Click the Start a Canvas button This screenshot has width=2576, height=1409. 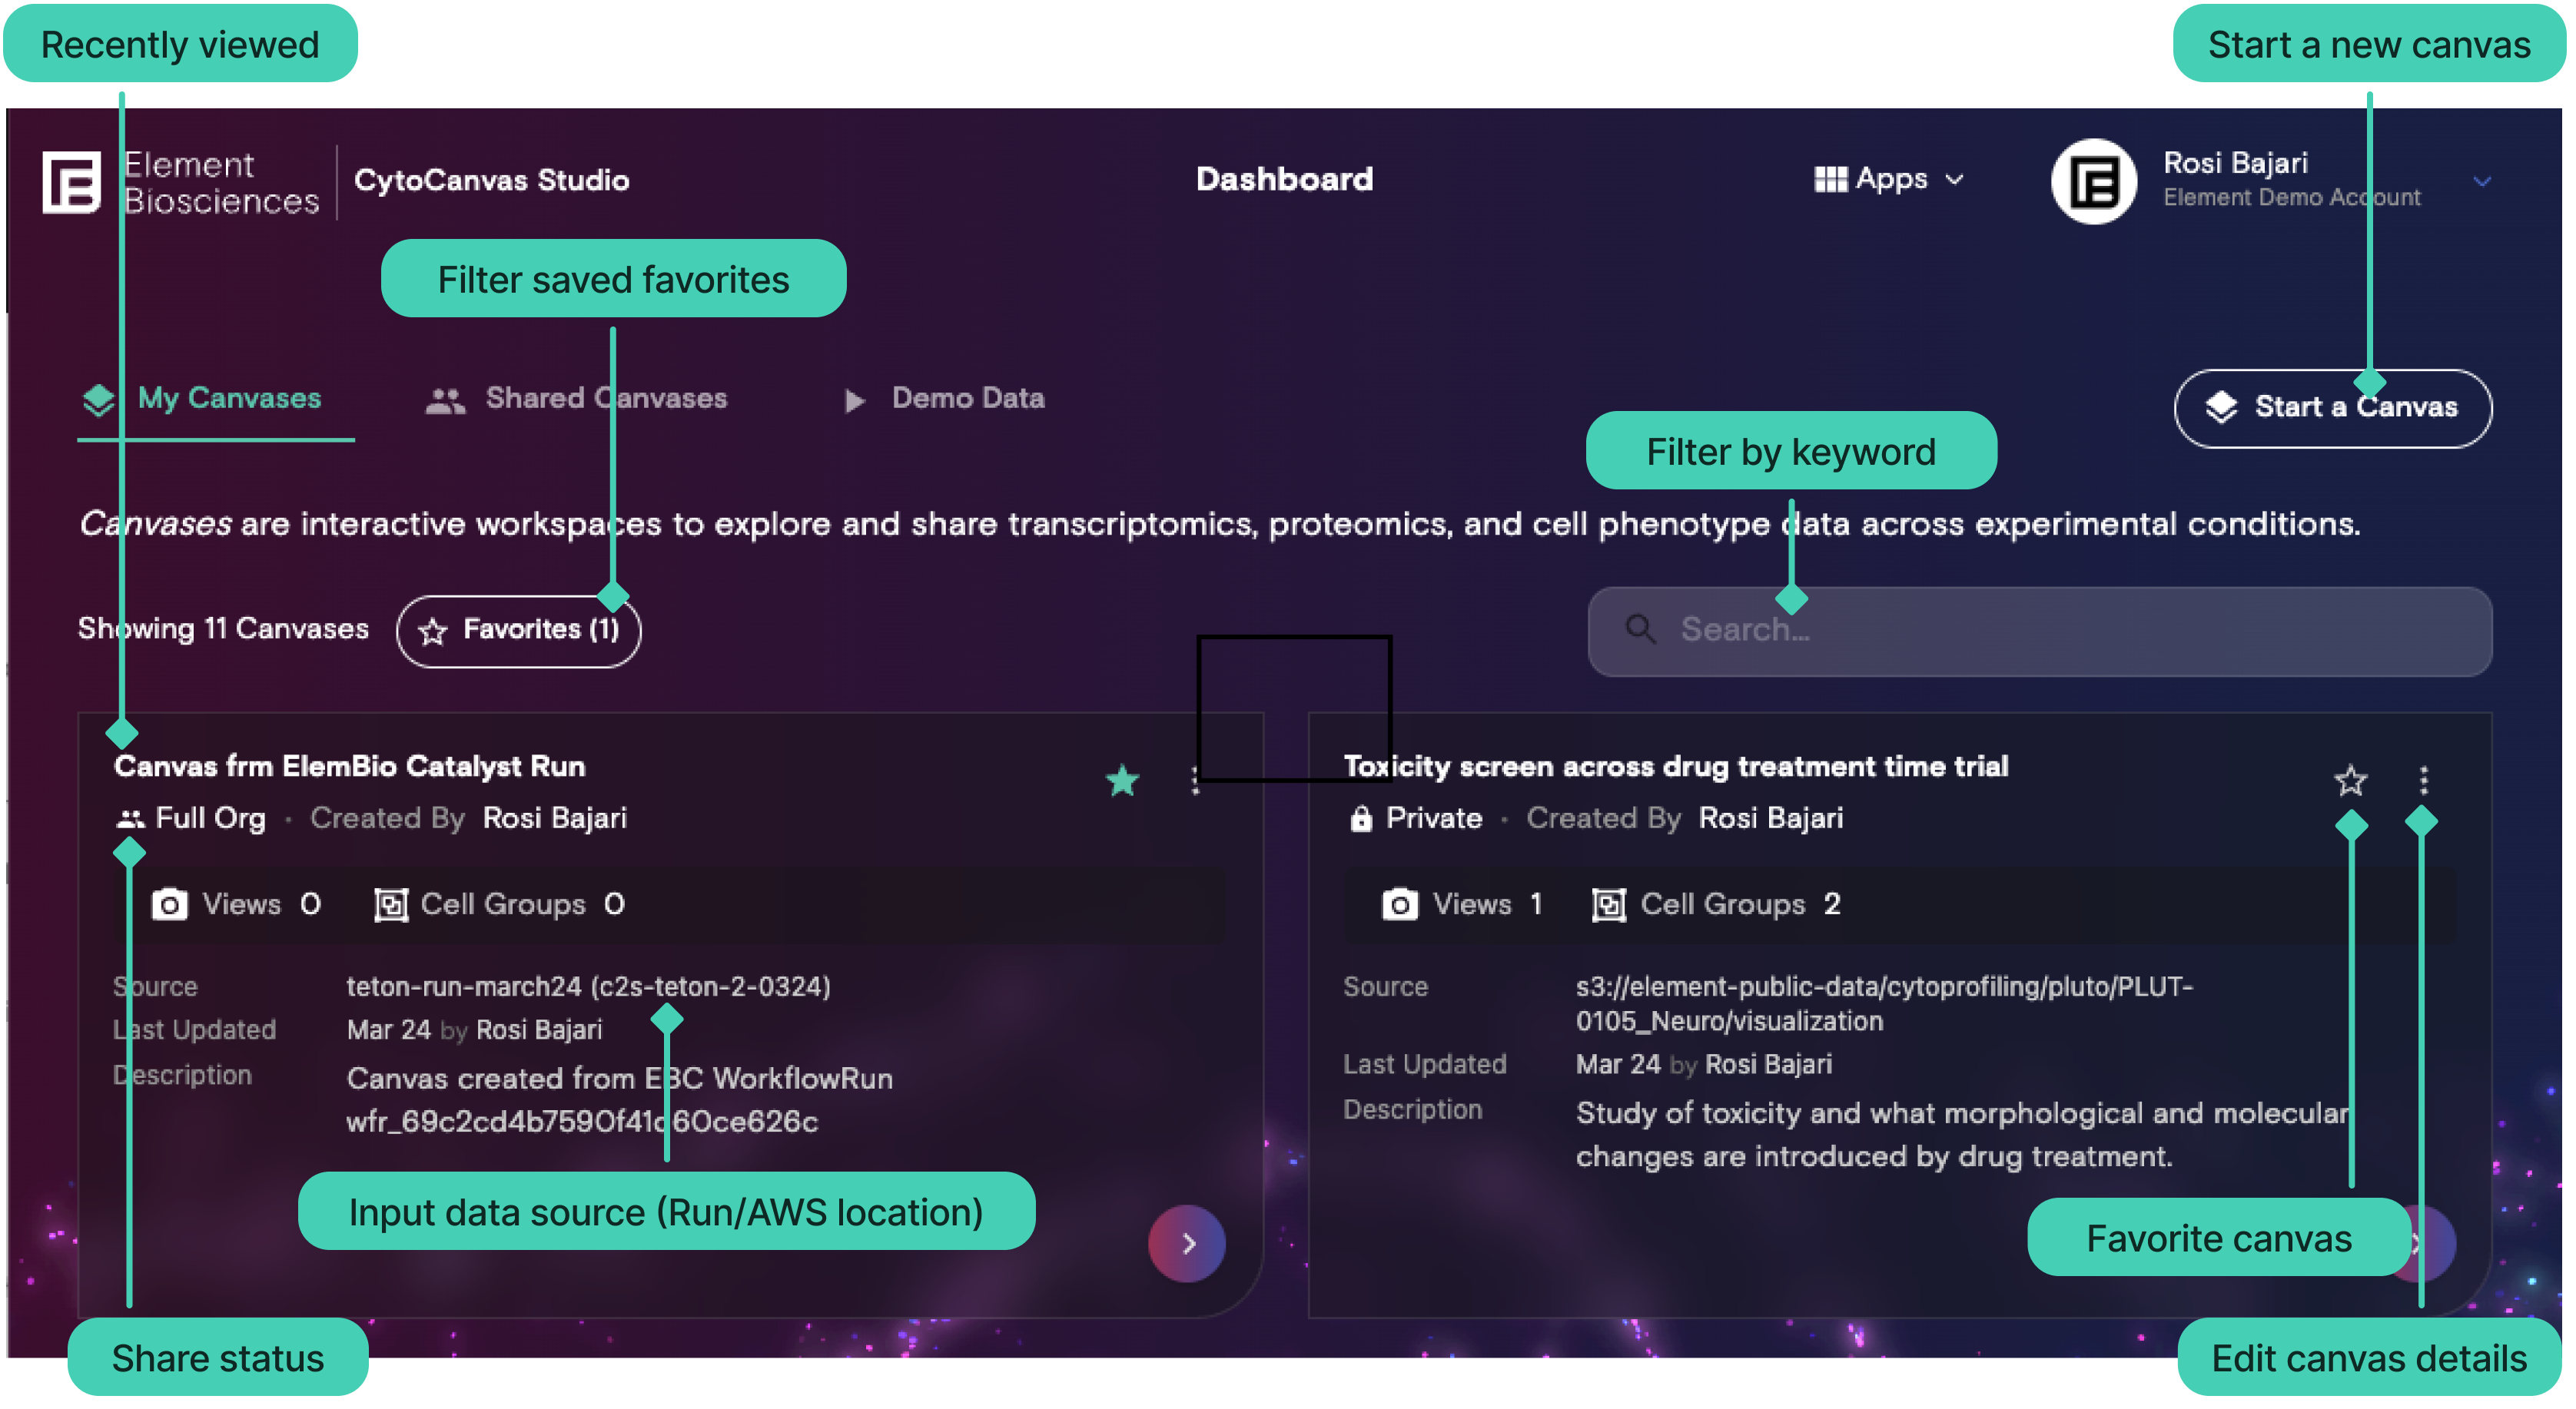point(2332,408)
